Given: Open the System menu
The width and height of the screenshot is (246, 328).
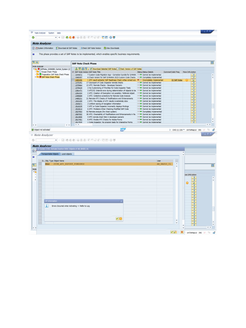Looking at the screenshot, I should [x=51, y=33].
